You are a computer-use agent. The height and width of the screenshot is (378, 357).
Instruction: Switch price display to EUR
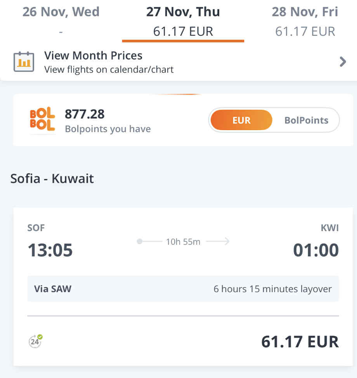[x=241, y=120]
